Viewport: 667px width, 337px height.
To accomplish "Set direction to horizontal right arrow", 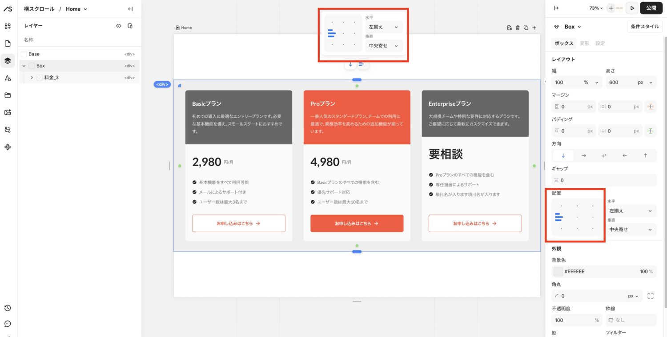I will pos(584,155).
